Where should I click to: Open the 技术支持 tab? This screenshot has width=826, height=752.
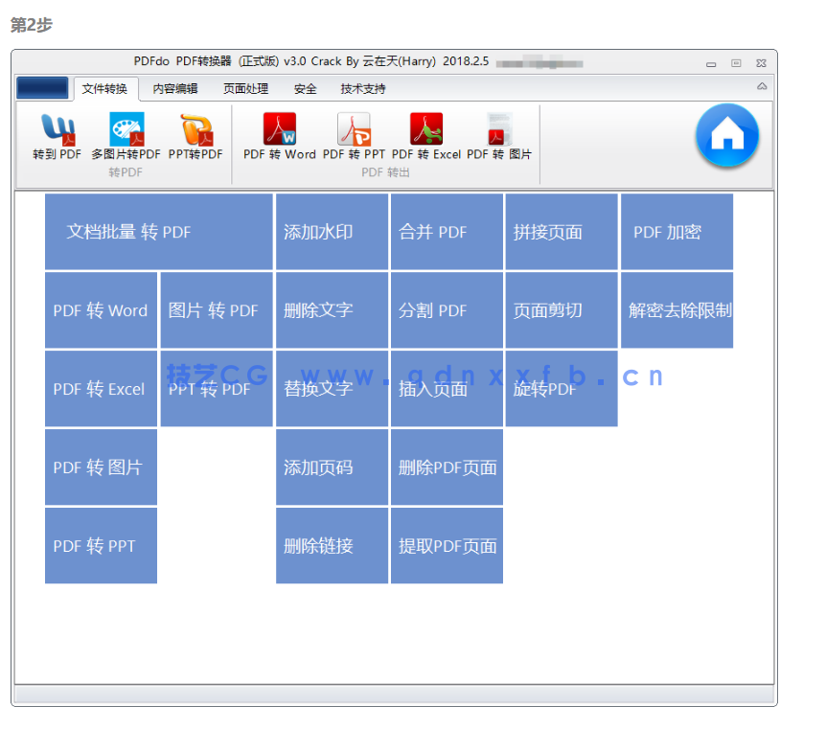(x=361, y=87)
